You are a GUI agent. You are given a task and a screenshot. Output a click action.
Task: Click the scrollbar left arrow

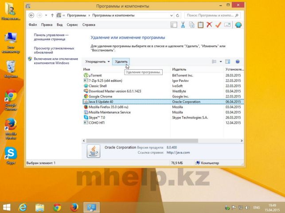84,141
